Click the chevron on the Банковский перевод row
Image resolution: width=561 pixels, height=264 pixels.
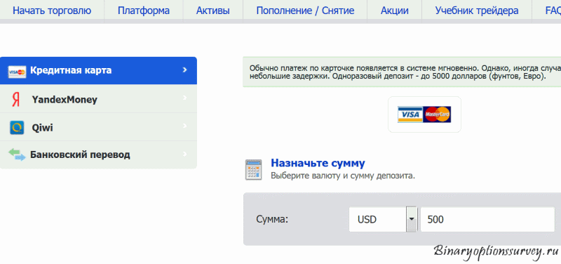184,154
